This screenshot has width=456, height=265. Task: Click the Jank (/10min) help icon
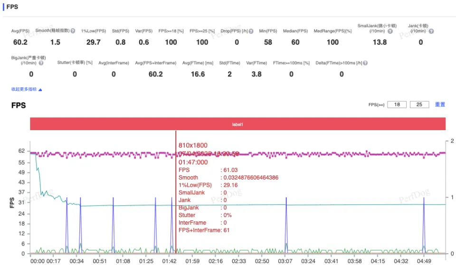pos(431,31)
